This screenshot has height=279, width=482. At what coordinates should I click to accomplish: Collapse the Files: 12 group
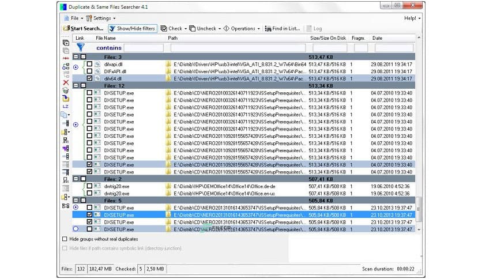click(76, 85)
